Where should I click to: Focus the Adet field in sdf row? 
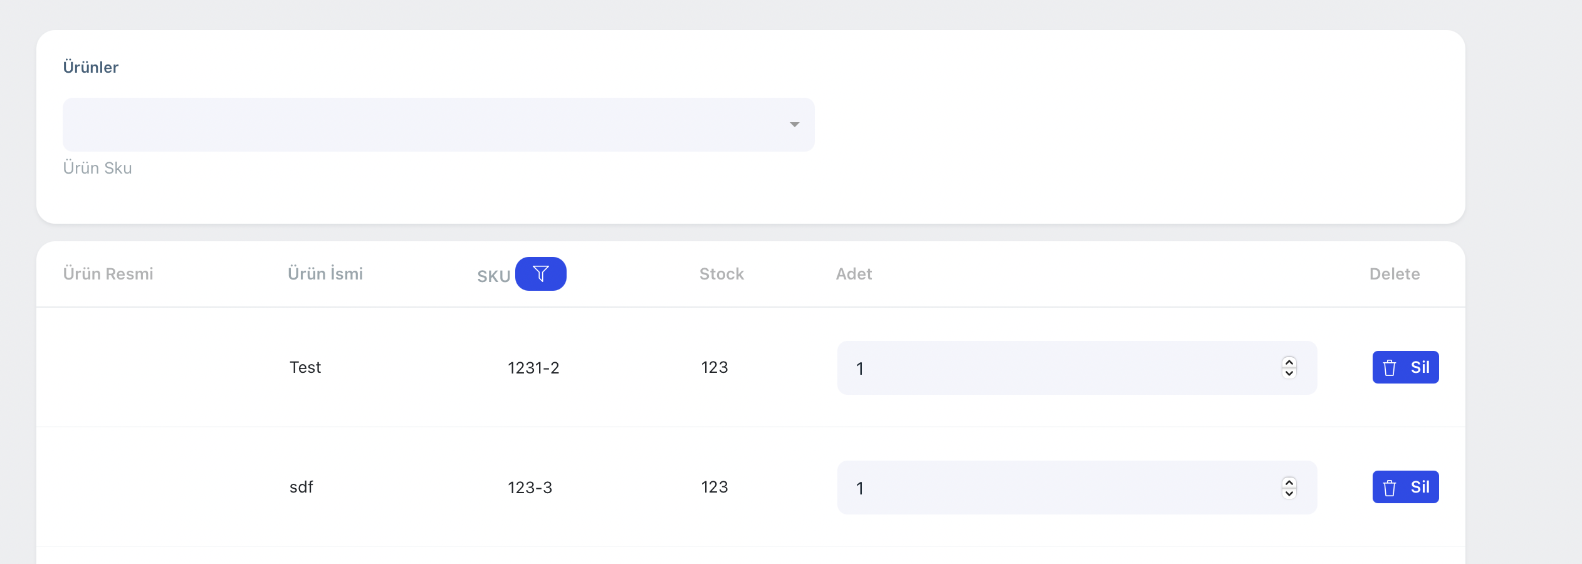pyautogui.click(x=1059, y=488)
